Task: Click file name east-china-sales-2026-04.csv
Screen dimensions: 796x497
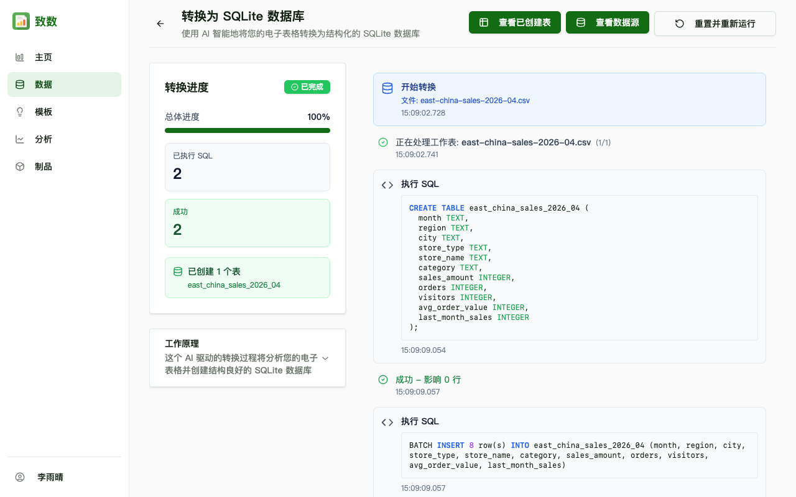Action: [x=475, y=100]
